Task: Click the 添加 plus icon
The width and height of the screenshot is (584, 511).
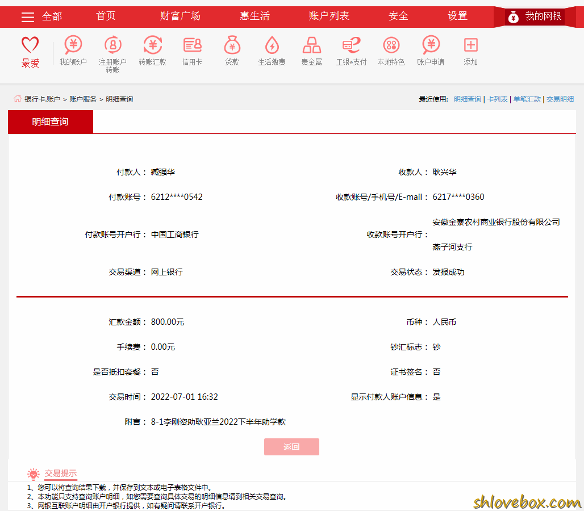Action: click(471, 45)
